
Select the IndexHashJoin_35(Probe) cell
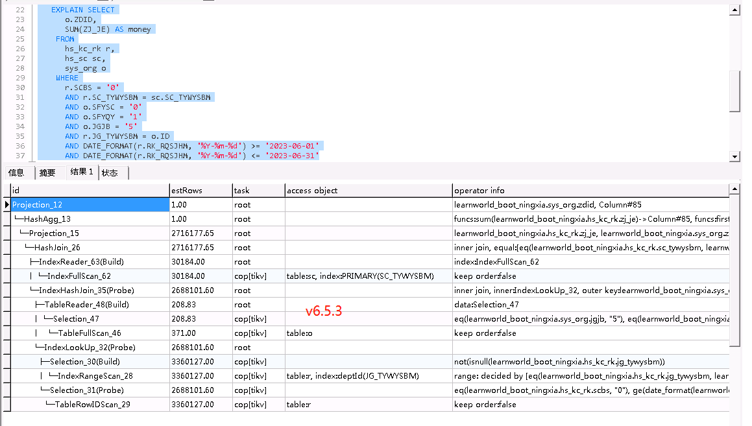coord(90,290)
